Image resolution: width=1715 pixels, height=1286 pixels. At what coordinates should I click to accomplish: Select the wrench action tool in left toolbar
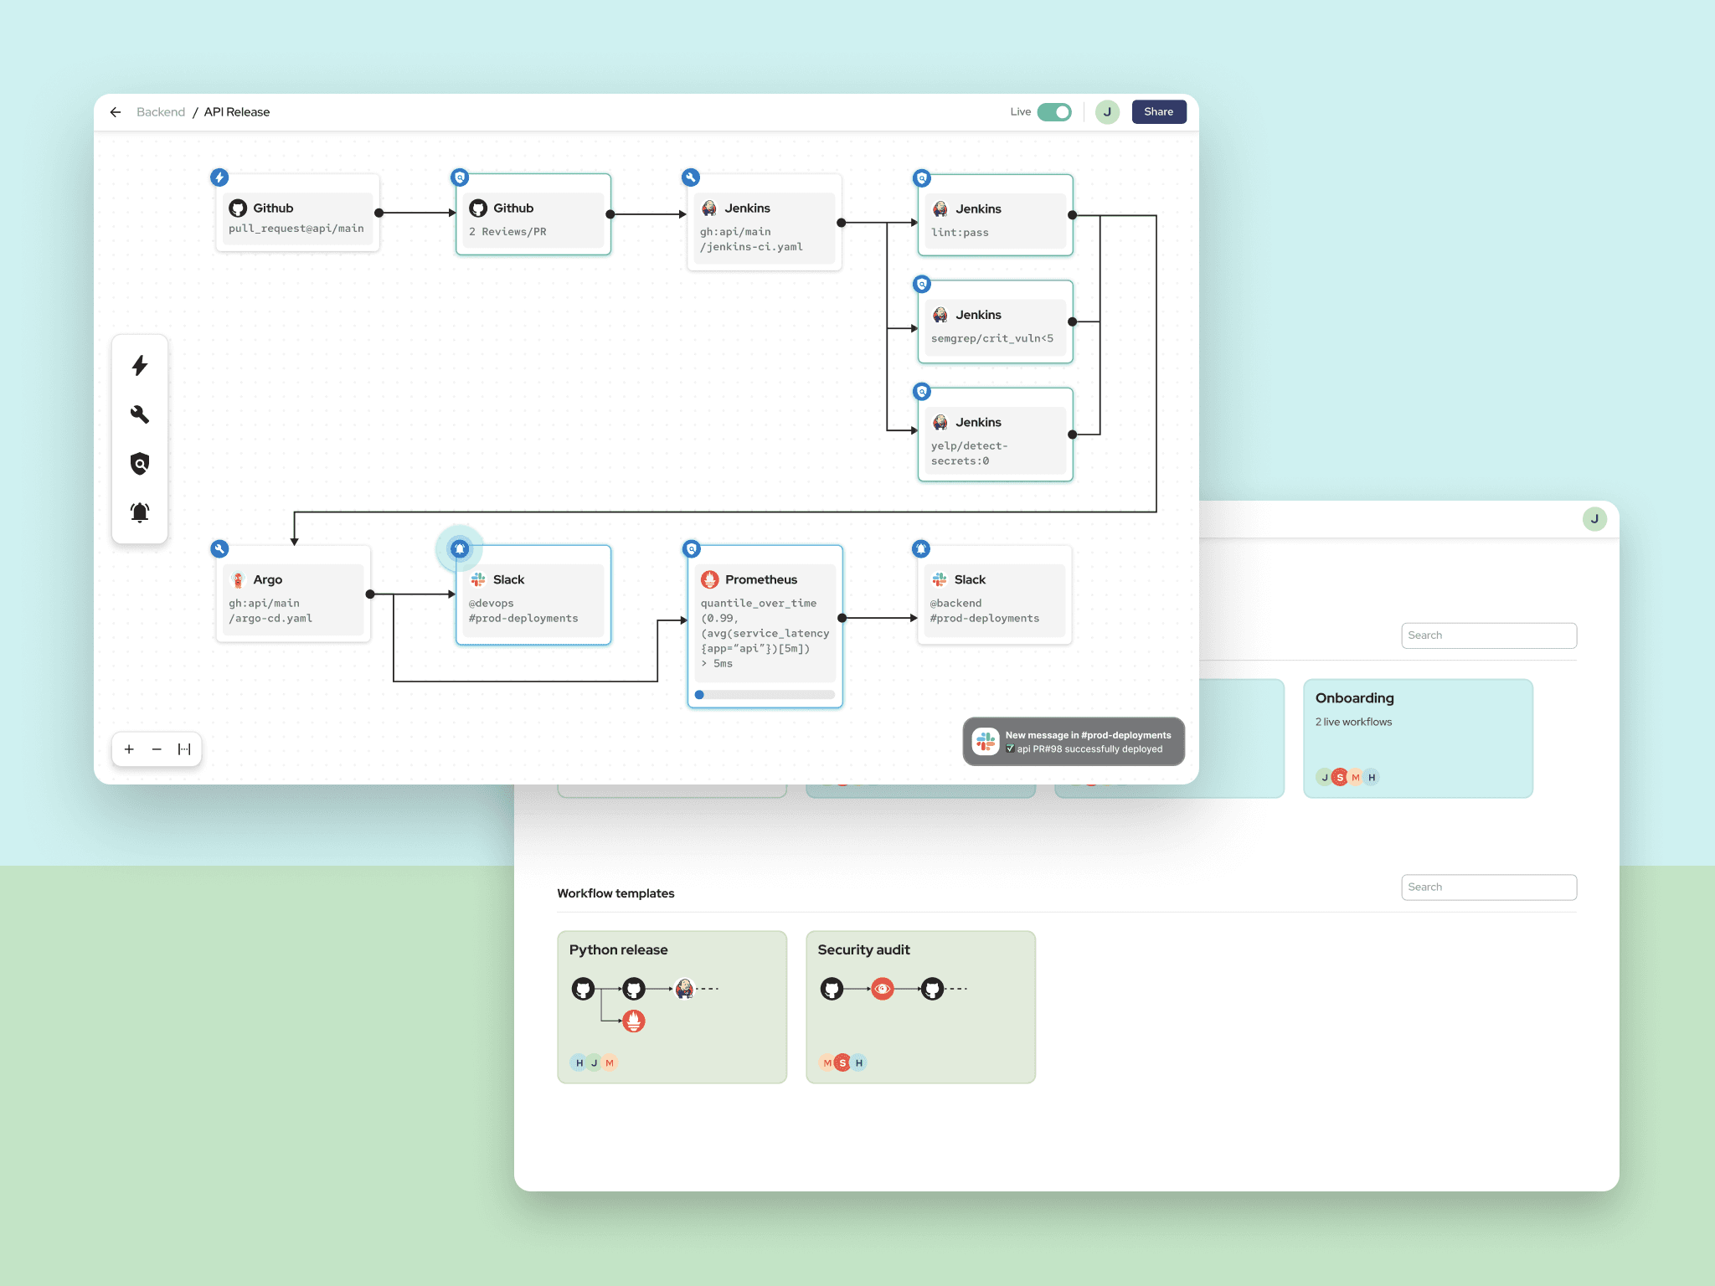coord(140,414)
